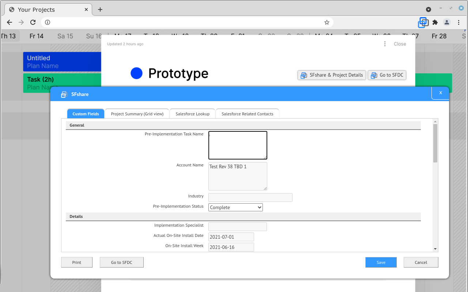Click the Industry input field
The height and width of the screenshot is (292, 468).
tap(250, 197)
